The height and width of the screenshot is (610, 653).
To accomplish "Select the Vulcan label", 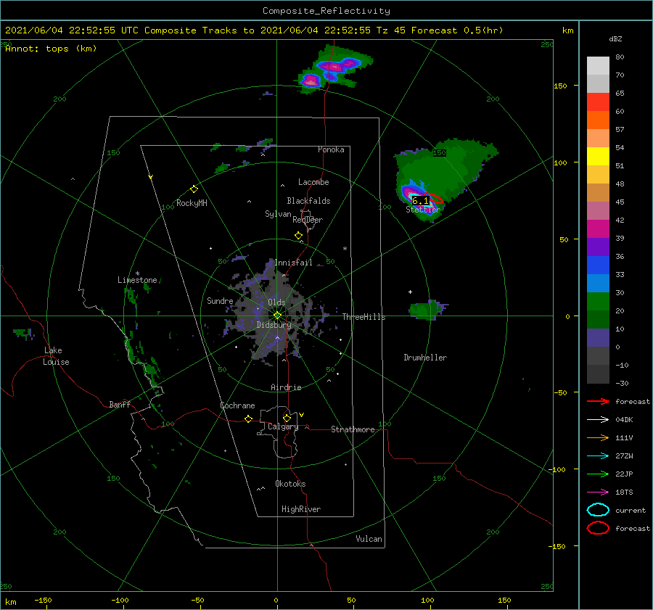I will (369, 539).
